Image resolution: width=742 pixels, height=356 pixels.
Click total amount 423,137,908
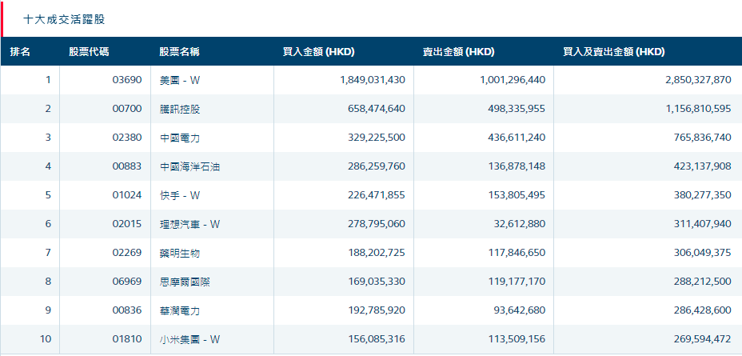[x=703, y=166]
